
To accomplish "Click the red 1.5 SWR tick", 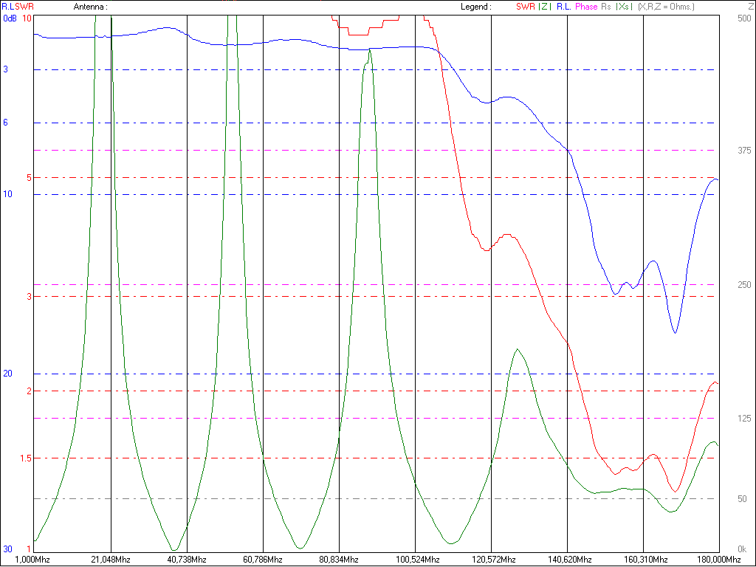I will 26,458.
